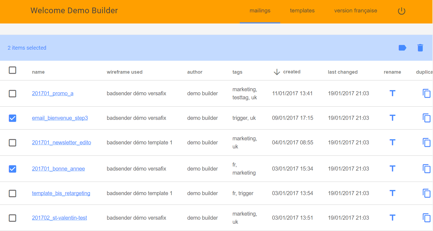
Task: Toggle the select-all checkbox in header
Action: point(12,70)
